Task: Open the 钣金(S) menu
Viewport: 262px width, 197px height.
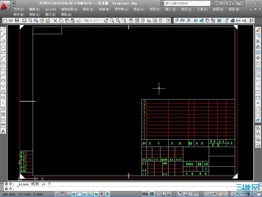Action: (139, 9)
